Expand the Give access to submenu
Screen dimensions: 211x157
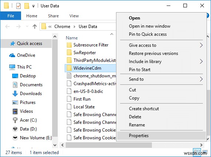coord(161,45)
